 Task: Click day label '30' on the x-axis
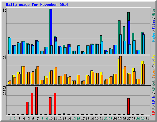(143, 119)
